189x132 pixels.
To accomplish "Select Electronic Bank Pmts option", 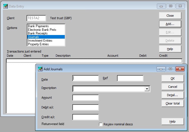I will (46, 30).
